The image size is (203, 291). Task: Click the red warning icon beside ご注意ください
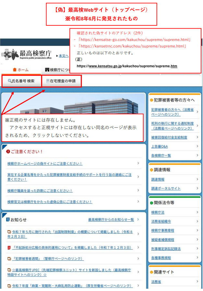pyautogui.click(x=8, y=152)
